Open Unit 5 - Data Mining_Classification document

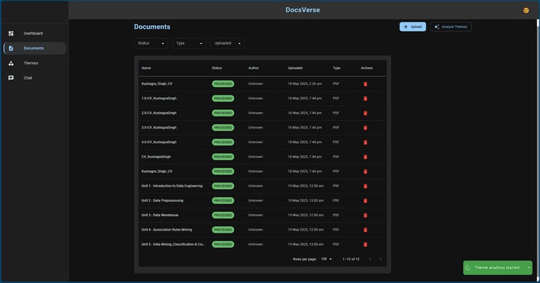coord(174,244)
